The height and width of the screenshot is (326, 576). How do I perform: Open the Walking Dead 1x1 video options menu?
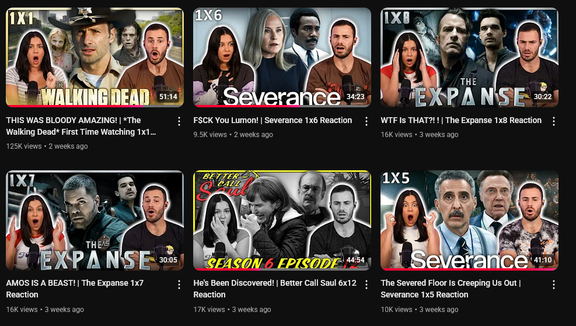click(x=179, y=121)
